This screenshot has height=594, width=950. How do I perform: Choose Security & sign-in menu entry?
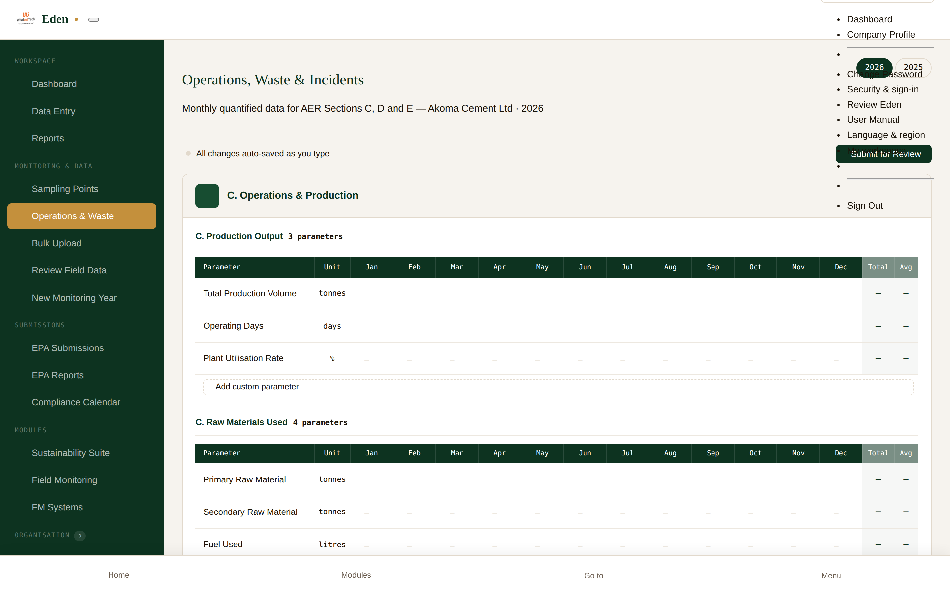tap(882, 89)
